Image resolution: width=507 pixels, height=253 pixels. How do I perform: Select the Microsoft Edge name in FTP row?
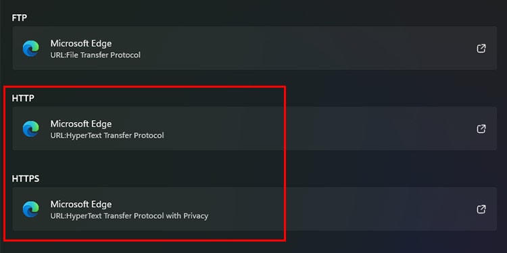click(x=81, y=43)
